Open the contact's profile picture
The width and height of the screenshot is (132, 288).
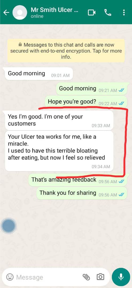pyautogui.click(x=20, y=13)
